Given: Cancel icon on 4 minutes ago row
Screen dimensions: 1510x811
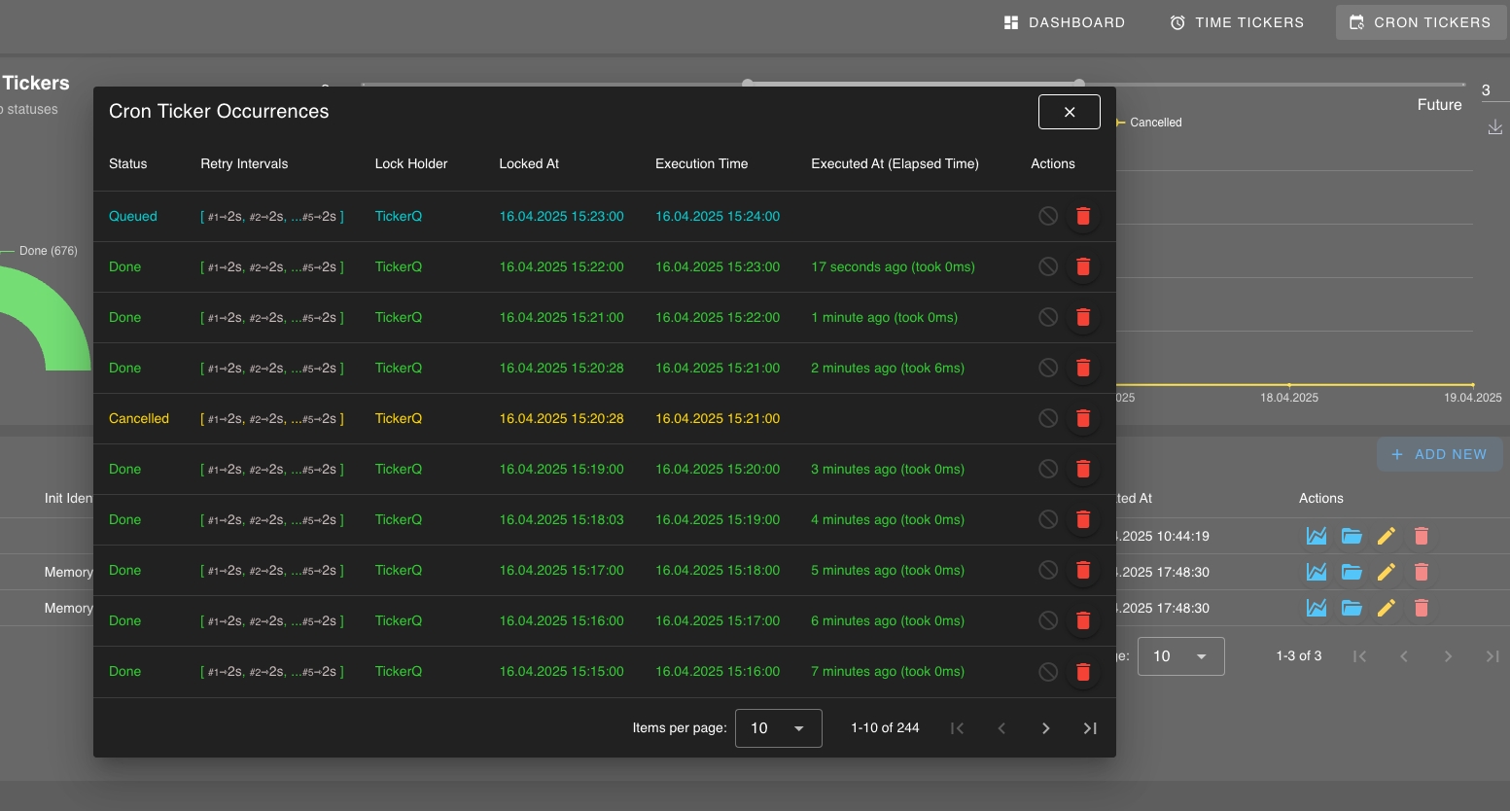Looking at the screenshot, I should [1048, 519].
